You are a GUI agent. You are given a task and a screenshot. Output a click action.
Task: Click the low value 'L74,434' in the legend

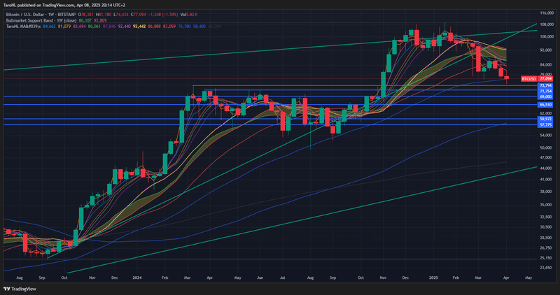pyautogui.click(x=121, y=15)
